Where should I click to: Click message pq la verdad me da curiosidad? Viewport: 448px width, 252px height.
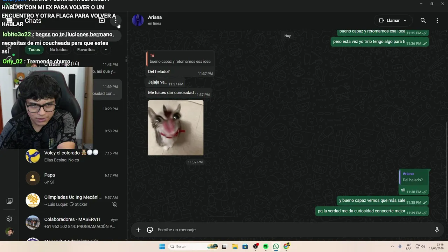372,211
